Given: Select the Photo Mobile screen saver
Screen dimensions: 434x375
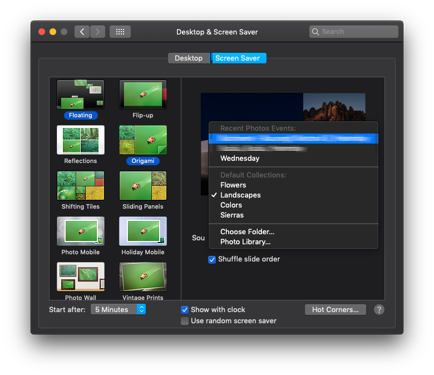Looking at the screenshot, I should 80,231.
